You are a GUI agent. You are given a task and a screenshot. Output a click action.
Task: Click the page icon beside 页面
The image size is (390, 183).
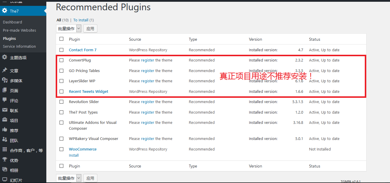click(x=5, y=90)
